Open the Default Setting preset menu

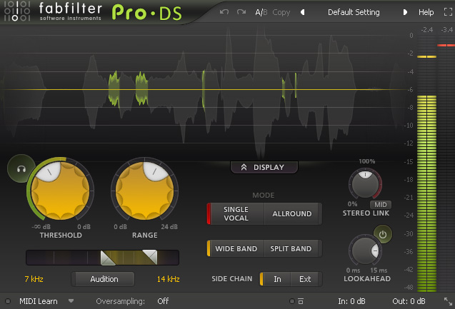point(354,12)
